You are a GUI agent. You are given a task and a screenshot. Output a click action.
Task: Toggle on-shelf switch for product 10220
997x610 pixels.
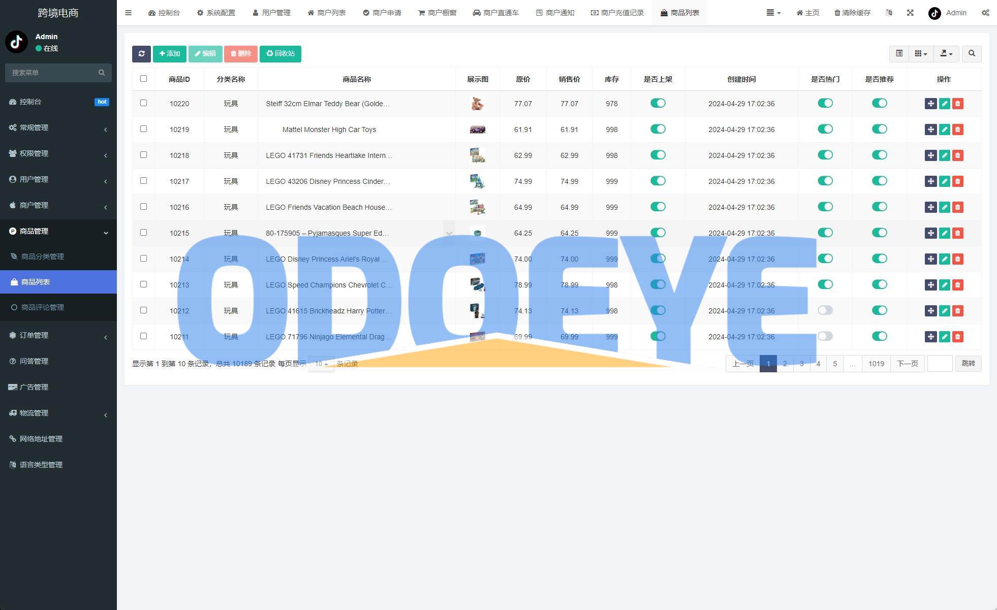658,103
